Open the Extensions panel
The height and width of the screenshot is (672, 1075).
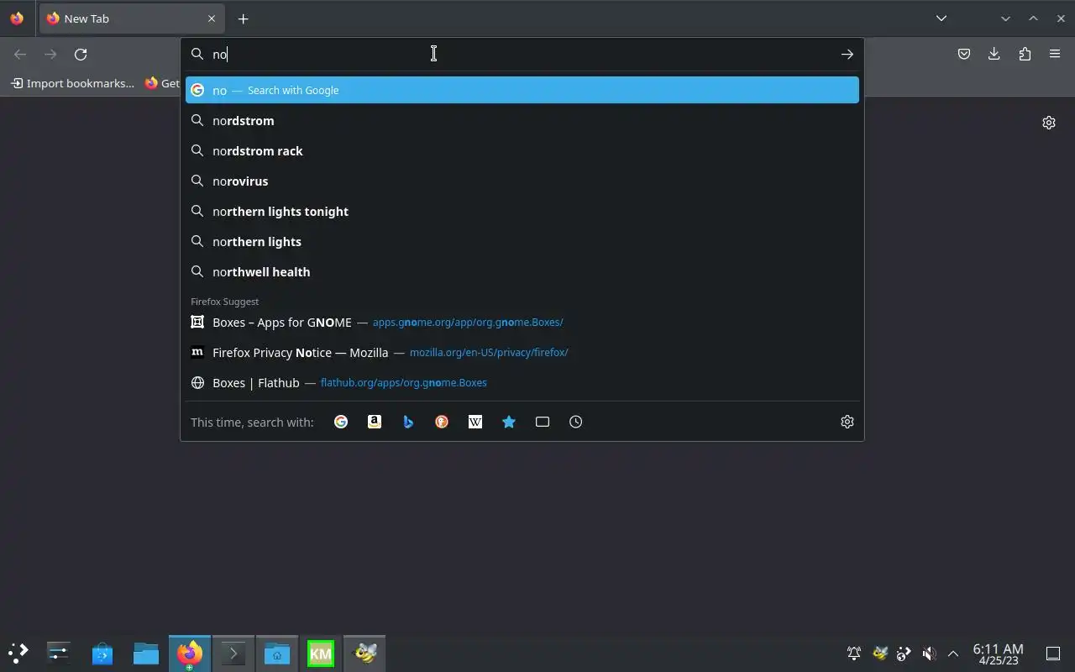coord(1025,55)
